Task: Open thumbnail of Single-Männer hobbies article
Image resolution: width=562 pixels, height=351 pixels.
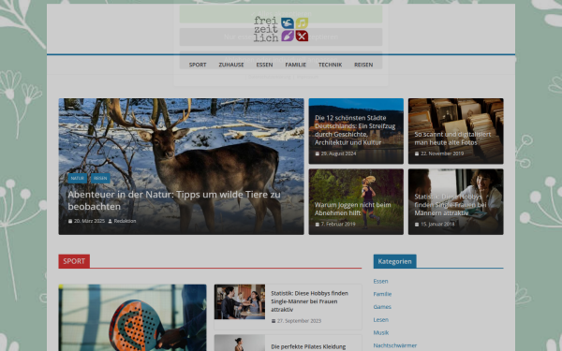Action: [240, 302]
